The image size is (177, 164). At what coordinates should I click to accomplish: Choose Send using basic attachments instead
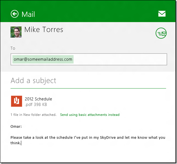tap(90, 115)
